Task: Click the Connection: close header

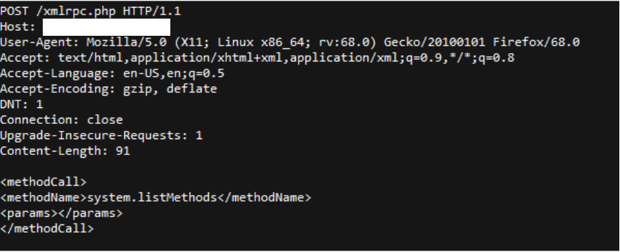Action: pyautogui.click(x=61, y=120)
